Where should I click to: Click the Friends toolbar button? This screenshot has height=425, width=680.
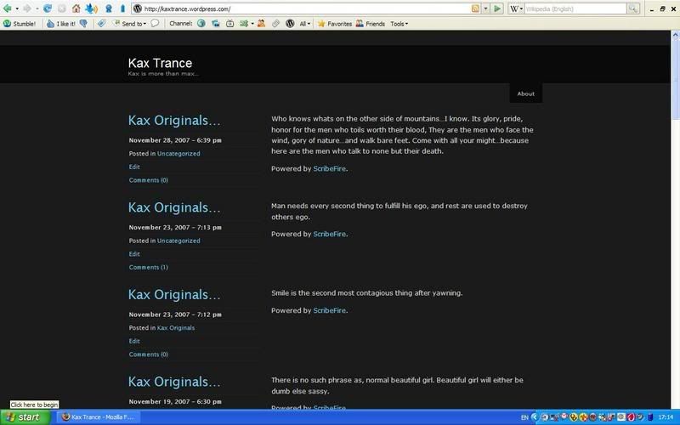(371, 24)
